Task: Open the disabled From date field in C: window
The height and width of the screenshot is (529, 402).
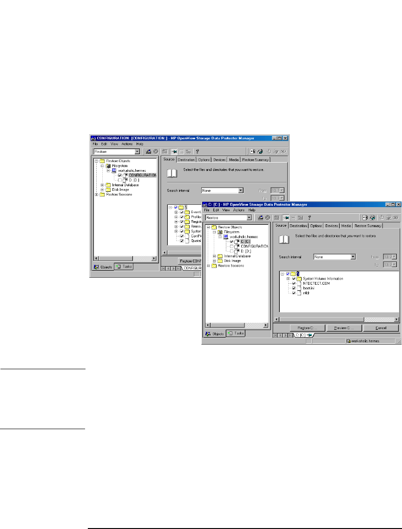Action: (390, 257)
